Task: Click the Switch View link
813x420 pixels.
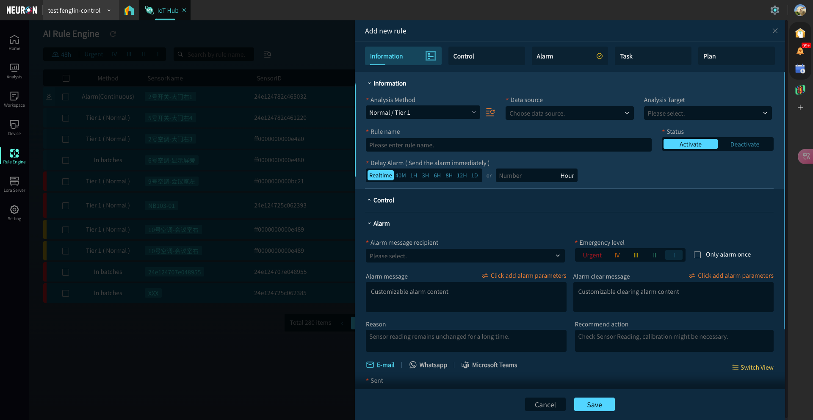Action: [753, 367]
